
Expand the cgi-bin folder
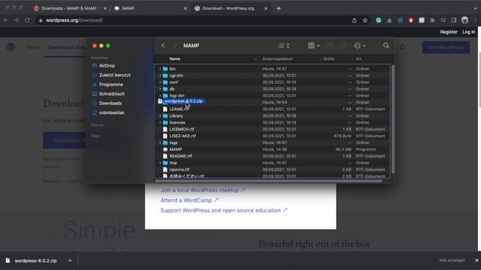tap(160, 76)
